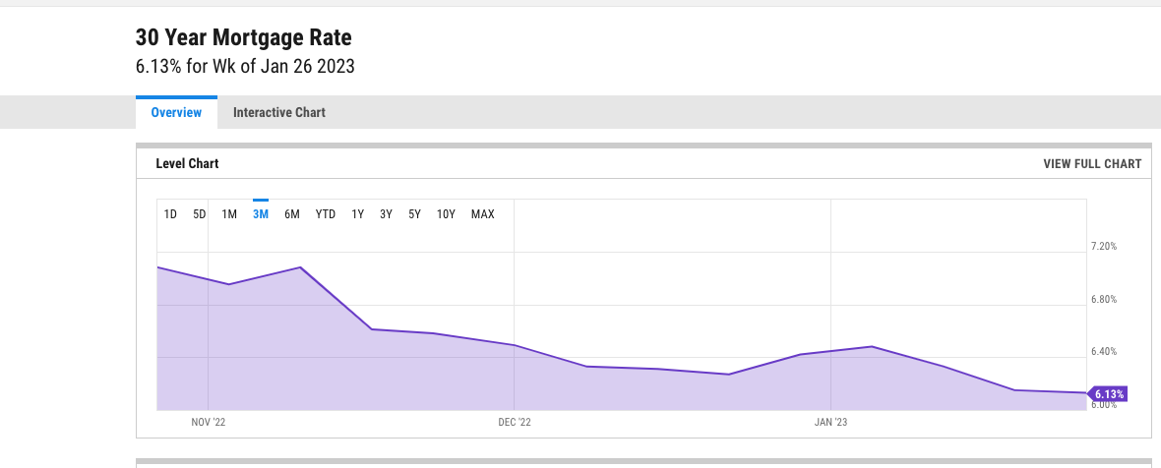Click the DEC '22 axis label
The width and height of the screenshot is (1161, 468).
(x=514, y=422)
